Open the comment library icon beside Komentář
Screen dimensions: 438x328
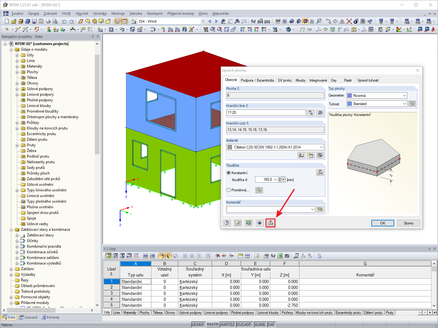click(x=320, y=209)
